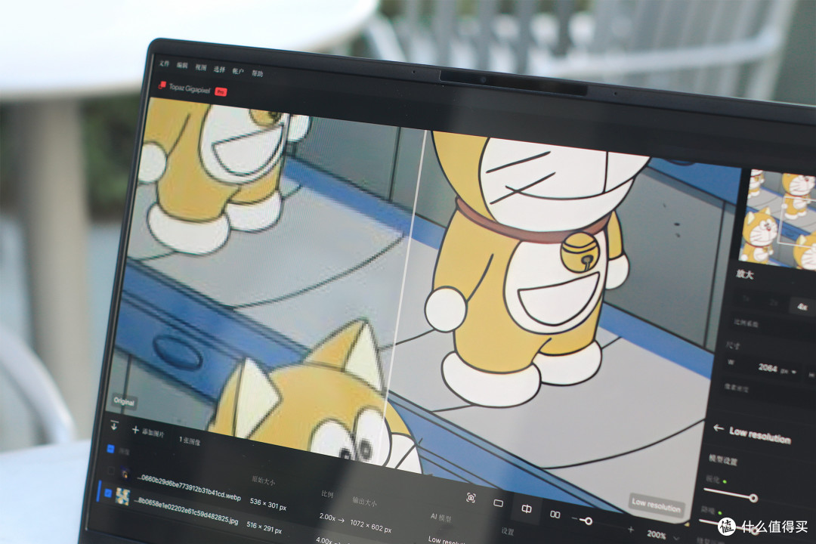Select the 4x upscale option
Viewport: 816px width, 544px height.
[802, 307]
